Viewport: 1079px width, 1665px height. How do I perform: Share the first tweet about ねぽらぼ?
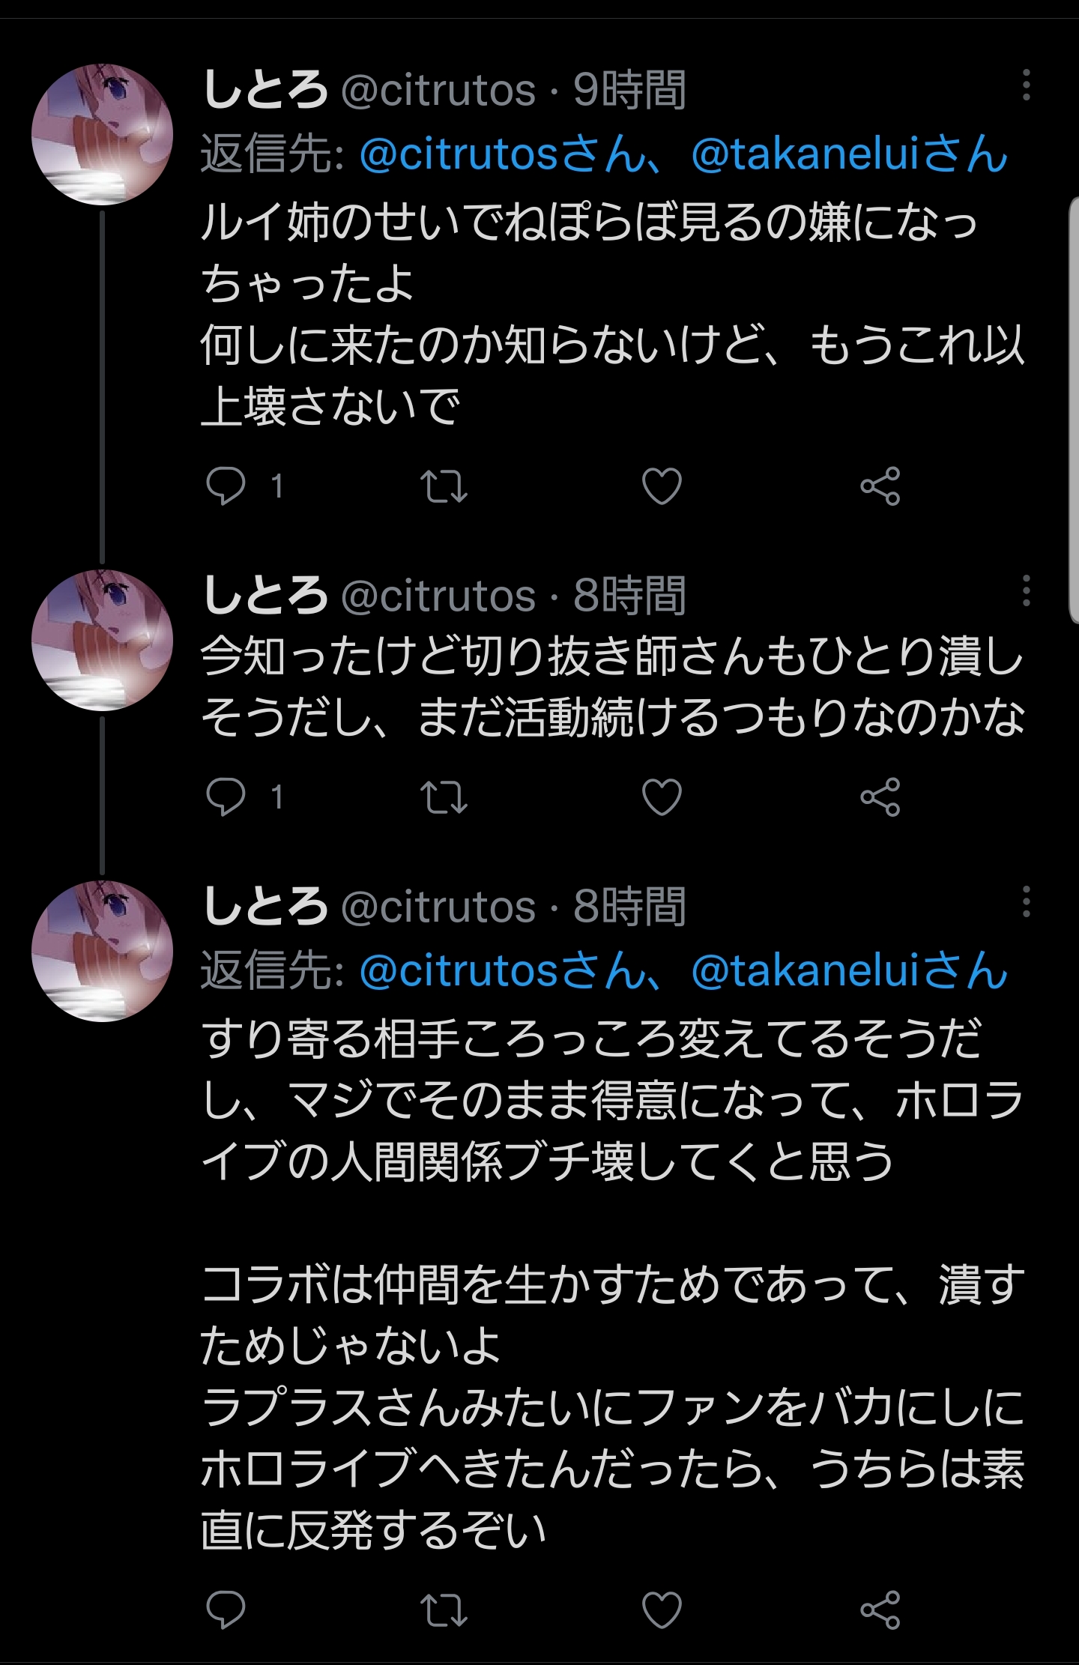[880, 486]
